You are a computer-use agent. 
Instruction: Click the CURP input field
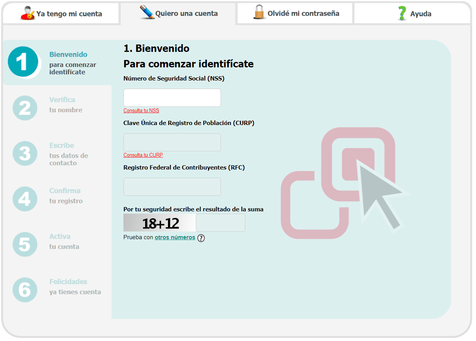[172, 142]
